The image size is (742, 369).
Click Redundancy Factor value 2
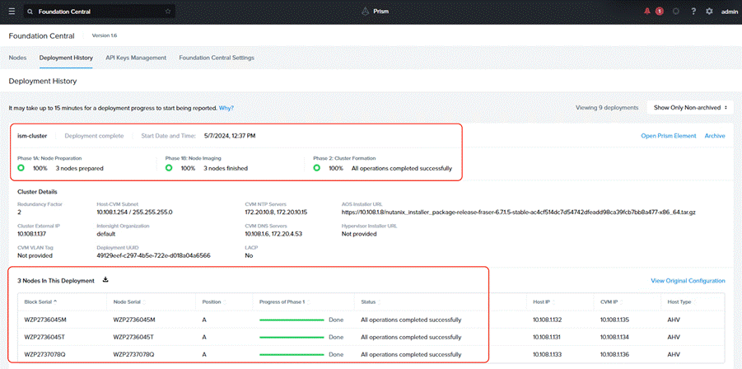(20, 212)
